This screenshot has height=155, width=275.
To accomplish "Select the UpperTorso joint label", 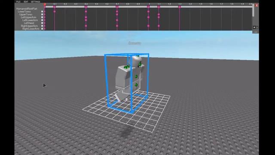I will [x=26, y=14].
